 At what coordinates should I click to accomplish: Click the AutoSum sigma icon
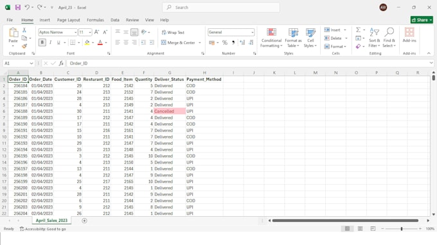pyautogui.click(x=358, y=30)
